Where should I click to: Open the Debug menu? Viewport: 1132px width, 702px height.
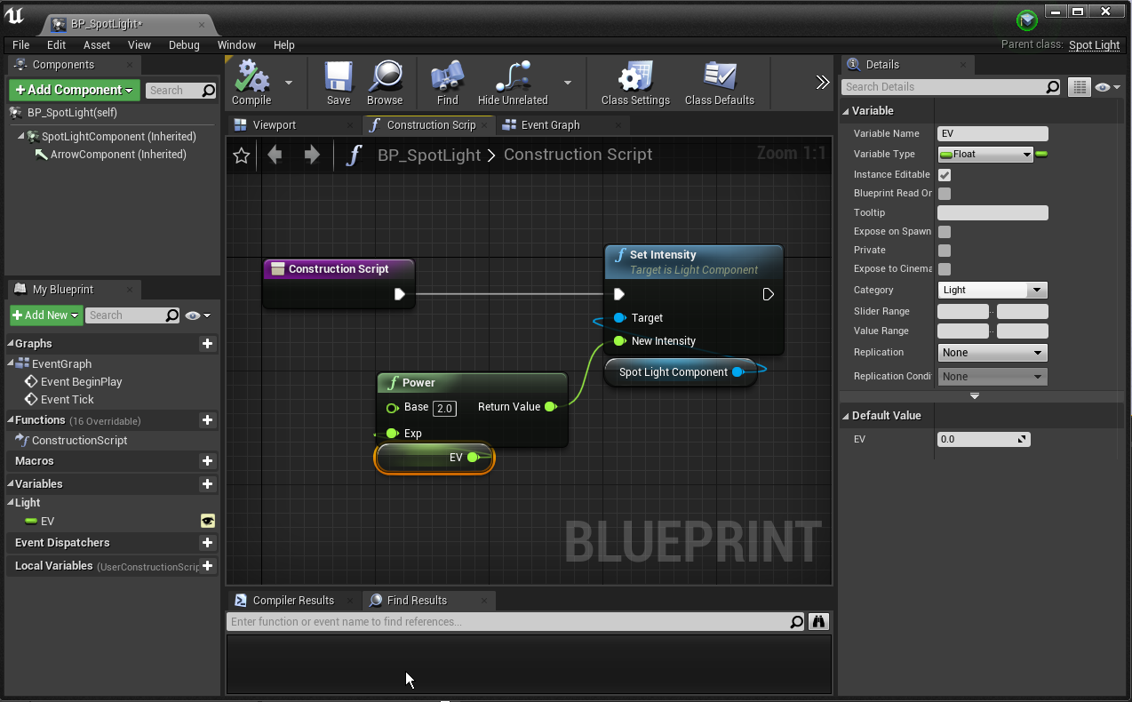[184, 45]
